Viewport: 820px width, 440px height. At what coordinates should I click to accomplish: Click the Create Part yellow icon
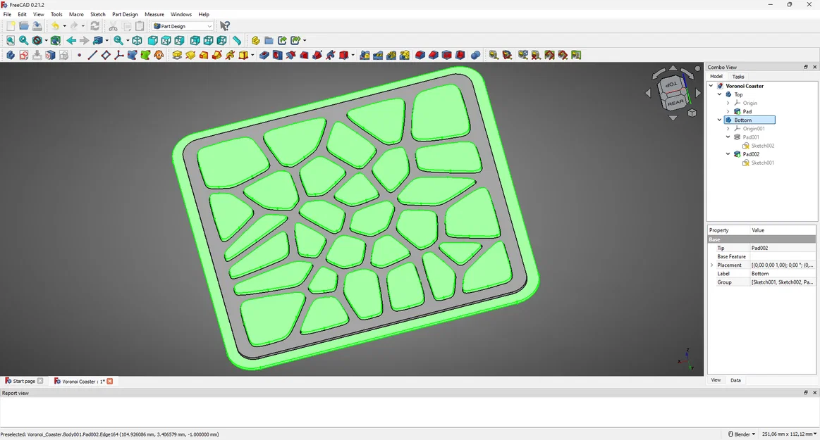click(255, 40)
